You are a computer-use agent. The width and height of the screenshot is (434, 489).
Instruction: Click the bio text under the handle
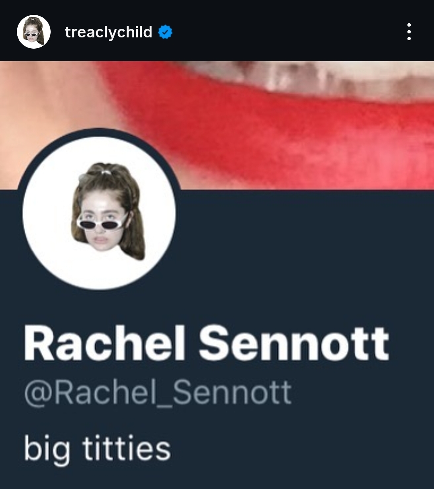(97, 450)
